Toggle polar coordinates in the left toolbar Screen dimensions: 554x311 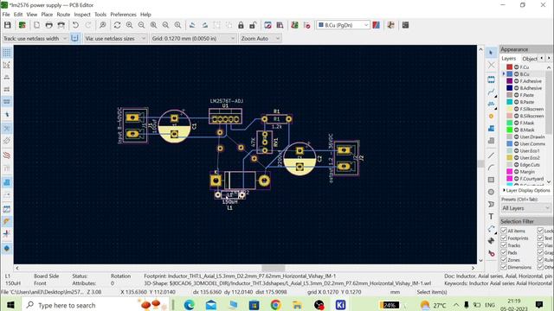point(7,65)
